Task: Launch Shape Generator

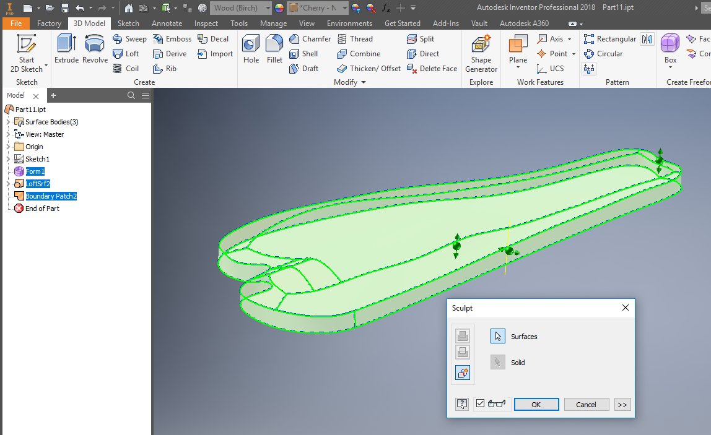Action: click(481, 53)
